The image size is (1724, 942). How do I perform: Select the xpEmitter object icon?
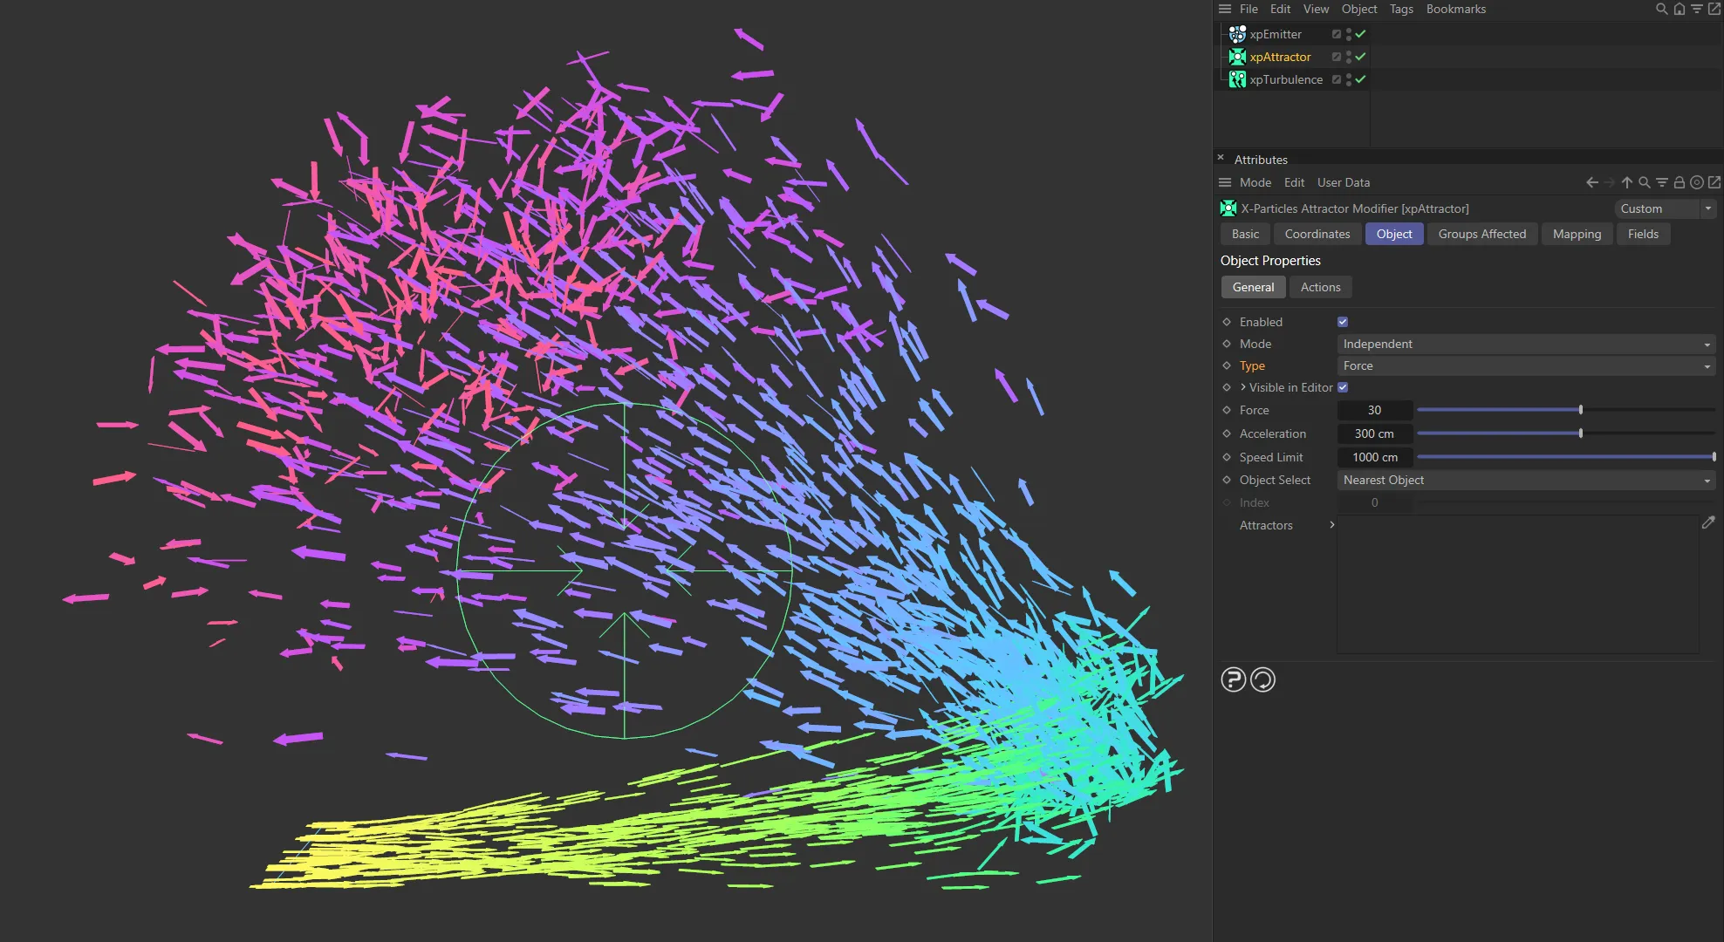tap(1236, 34)
